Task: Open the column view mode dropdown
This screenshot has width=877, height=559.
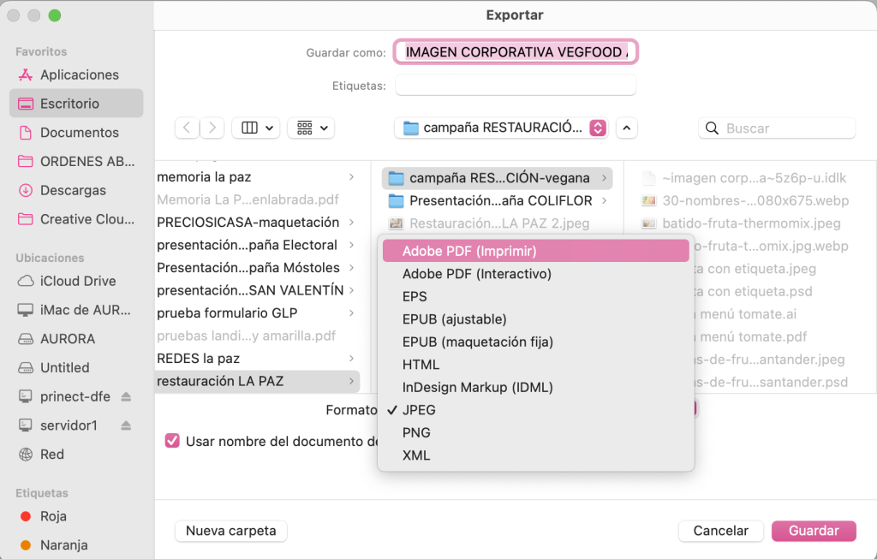Action: [x=256, y=128]
